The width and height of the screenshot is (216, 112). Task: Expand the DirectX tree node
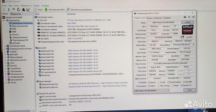[x=5, y=66]
